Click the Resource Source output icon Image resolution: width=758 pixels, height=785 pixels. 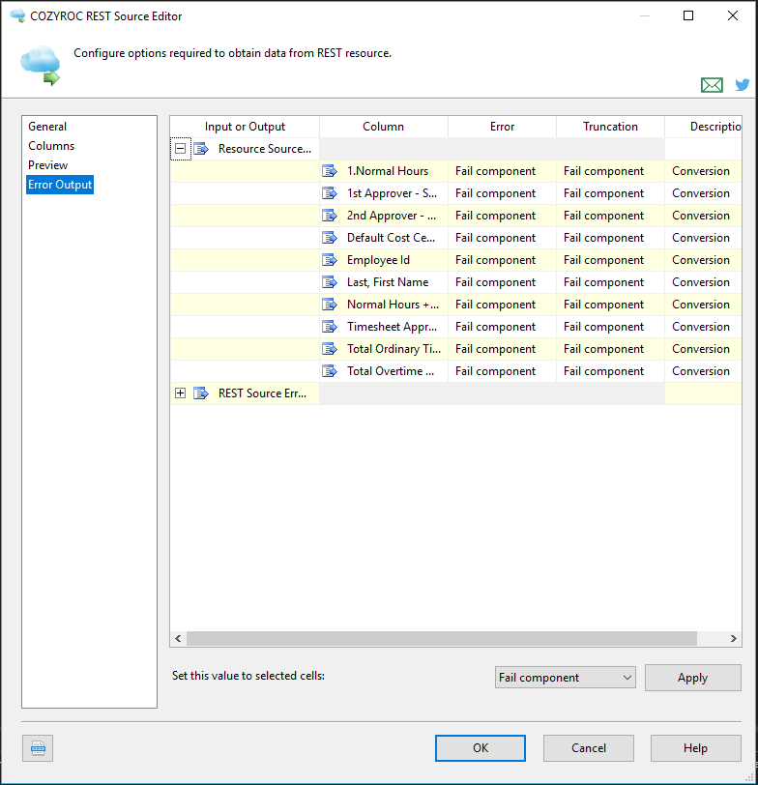(x=201, y=149)
